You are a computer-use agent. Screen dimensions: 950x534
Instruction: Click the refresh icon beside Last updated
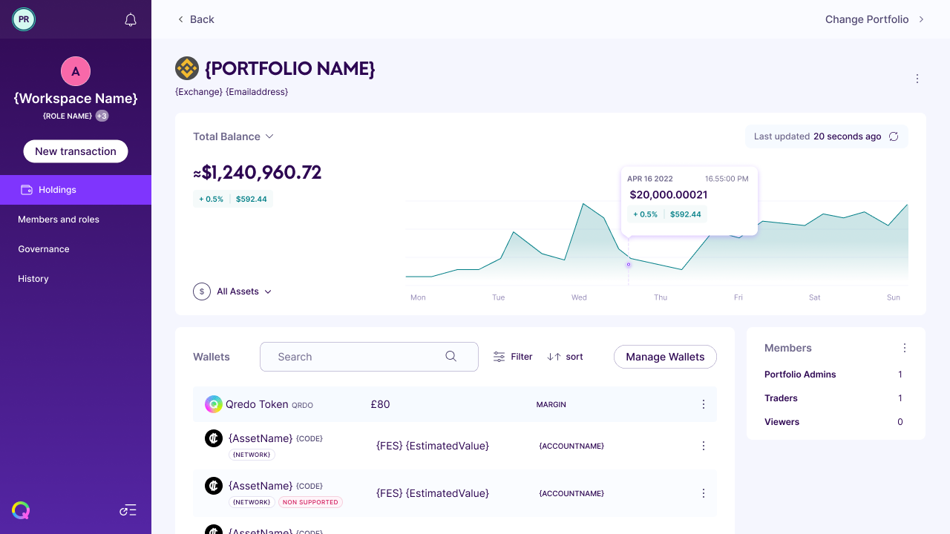894,136
